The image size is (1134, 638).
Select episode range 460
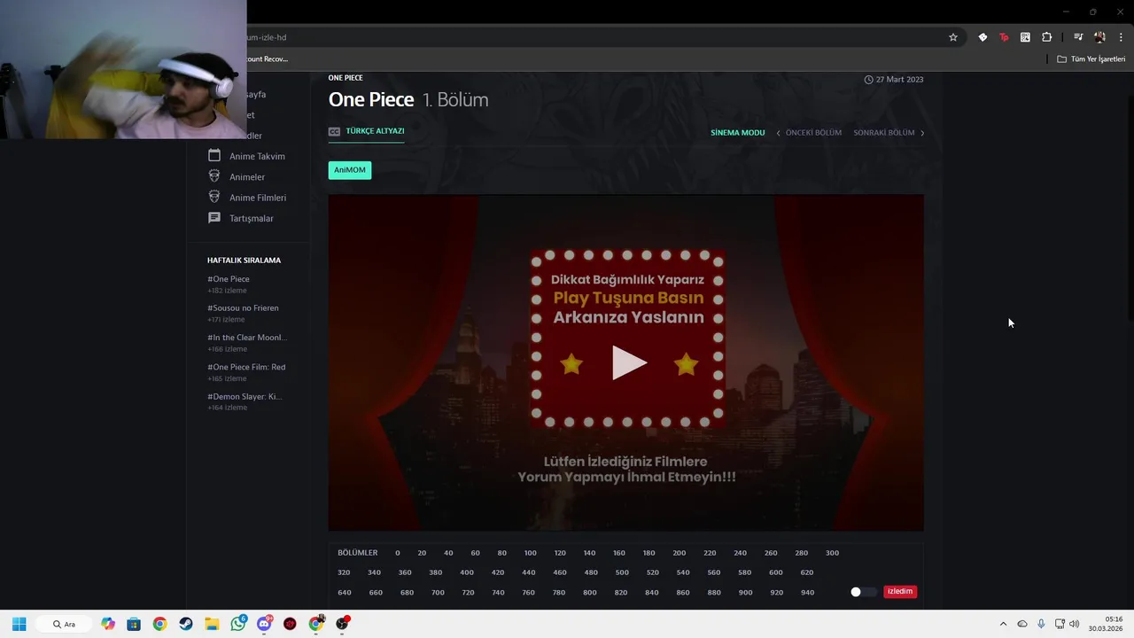pyautogui.click(x=560, y=572)
